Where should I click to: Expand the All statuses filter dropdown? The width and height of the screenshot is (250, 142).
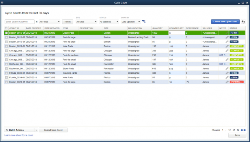(x=109, y=22)
